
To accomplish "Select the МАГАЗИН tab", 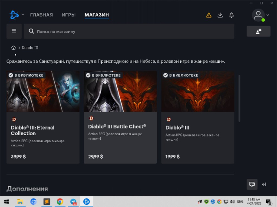I will [x=97, y=15].
